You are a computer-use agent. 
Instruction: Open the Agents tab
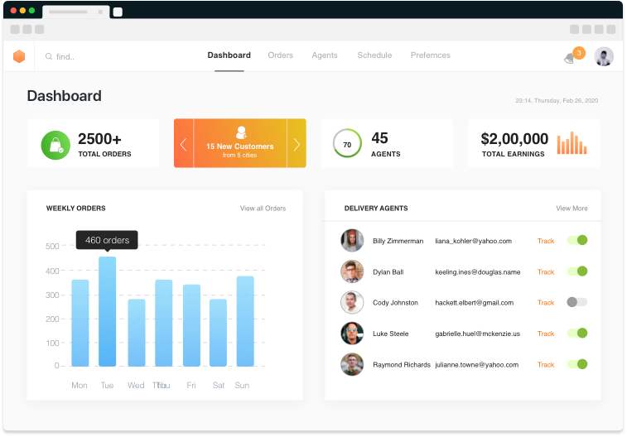(x=325, y=55)
